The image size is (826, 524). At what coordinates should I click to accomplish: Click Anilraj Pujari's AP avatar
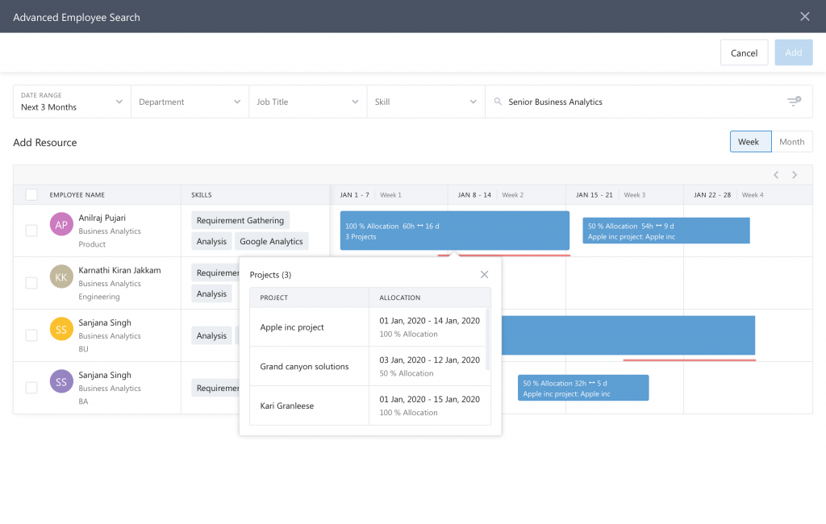(x=61, y=224)
